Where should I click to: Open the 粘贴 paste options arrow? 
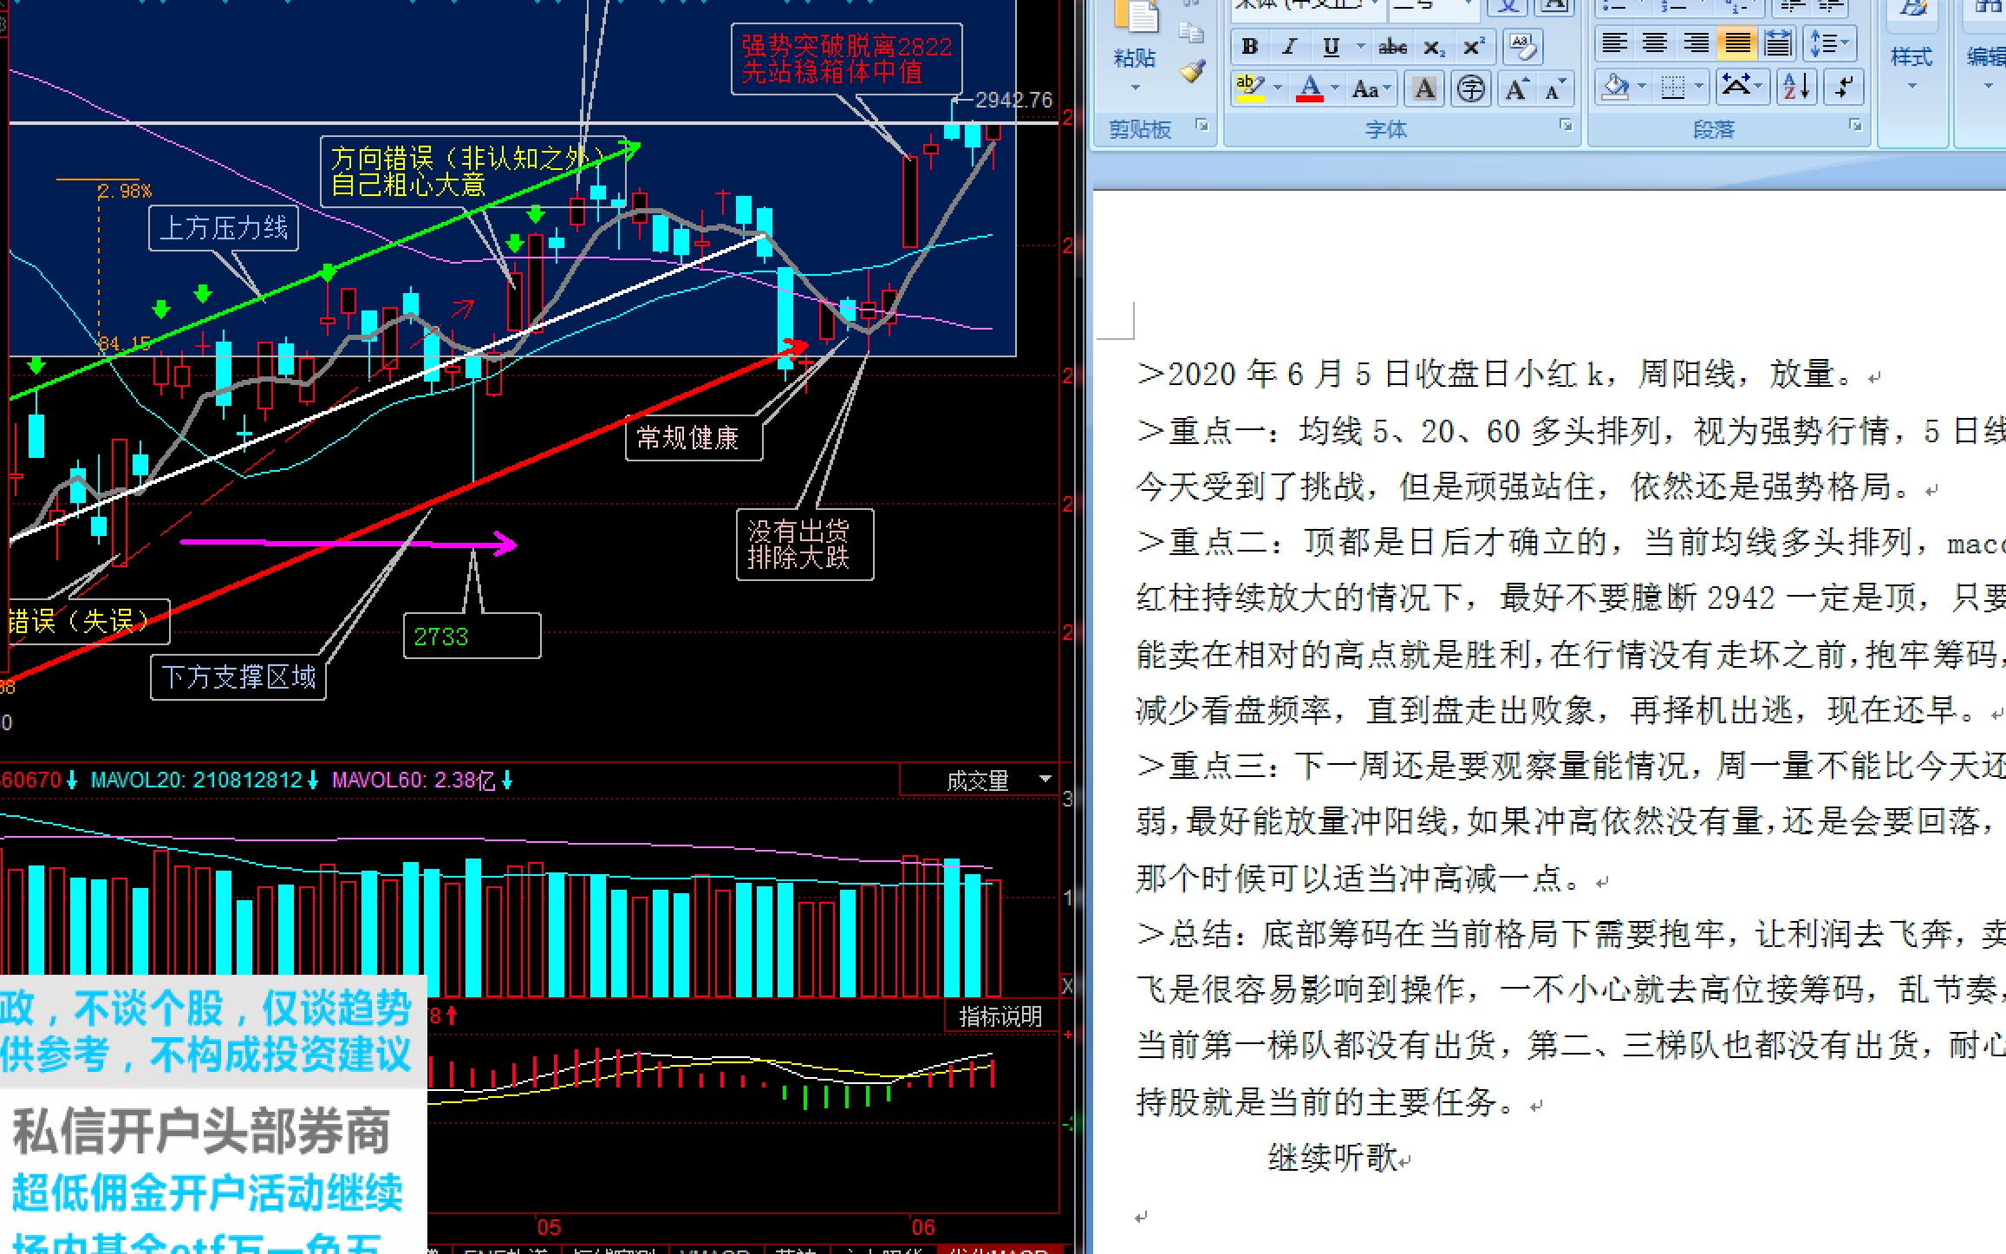point(1135,88)
